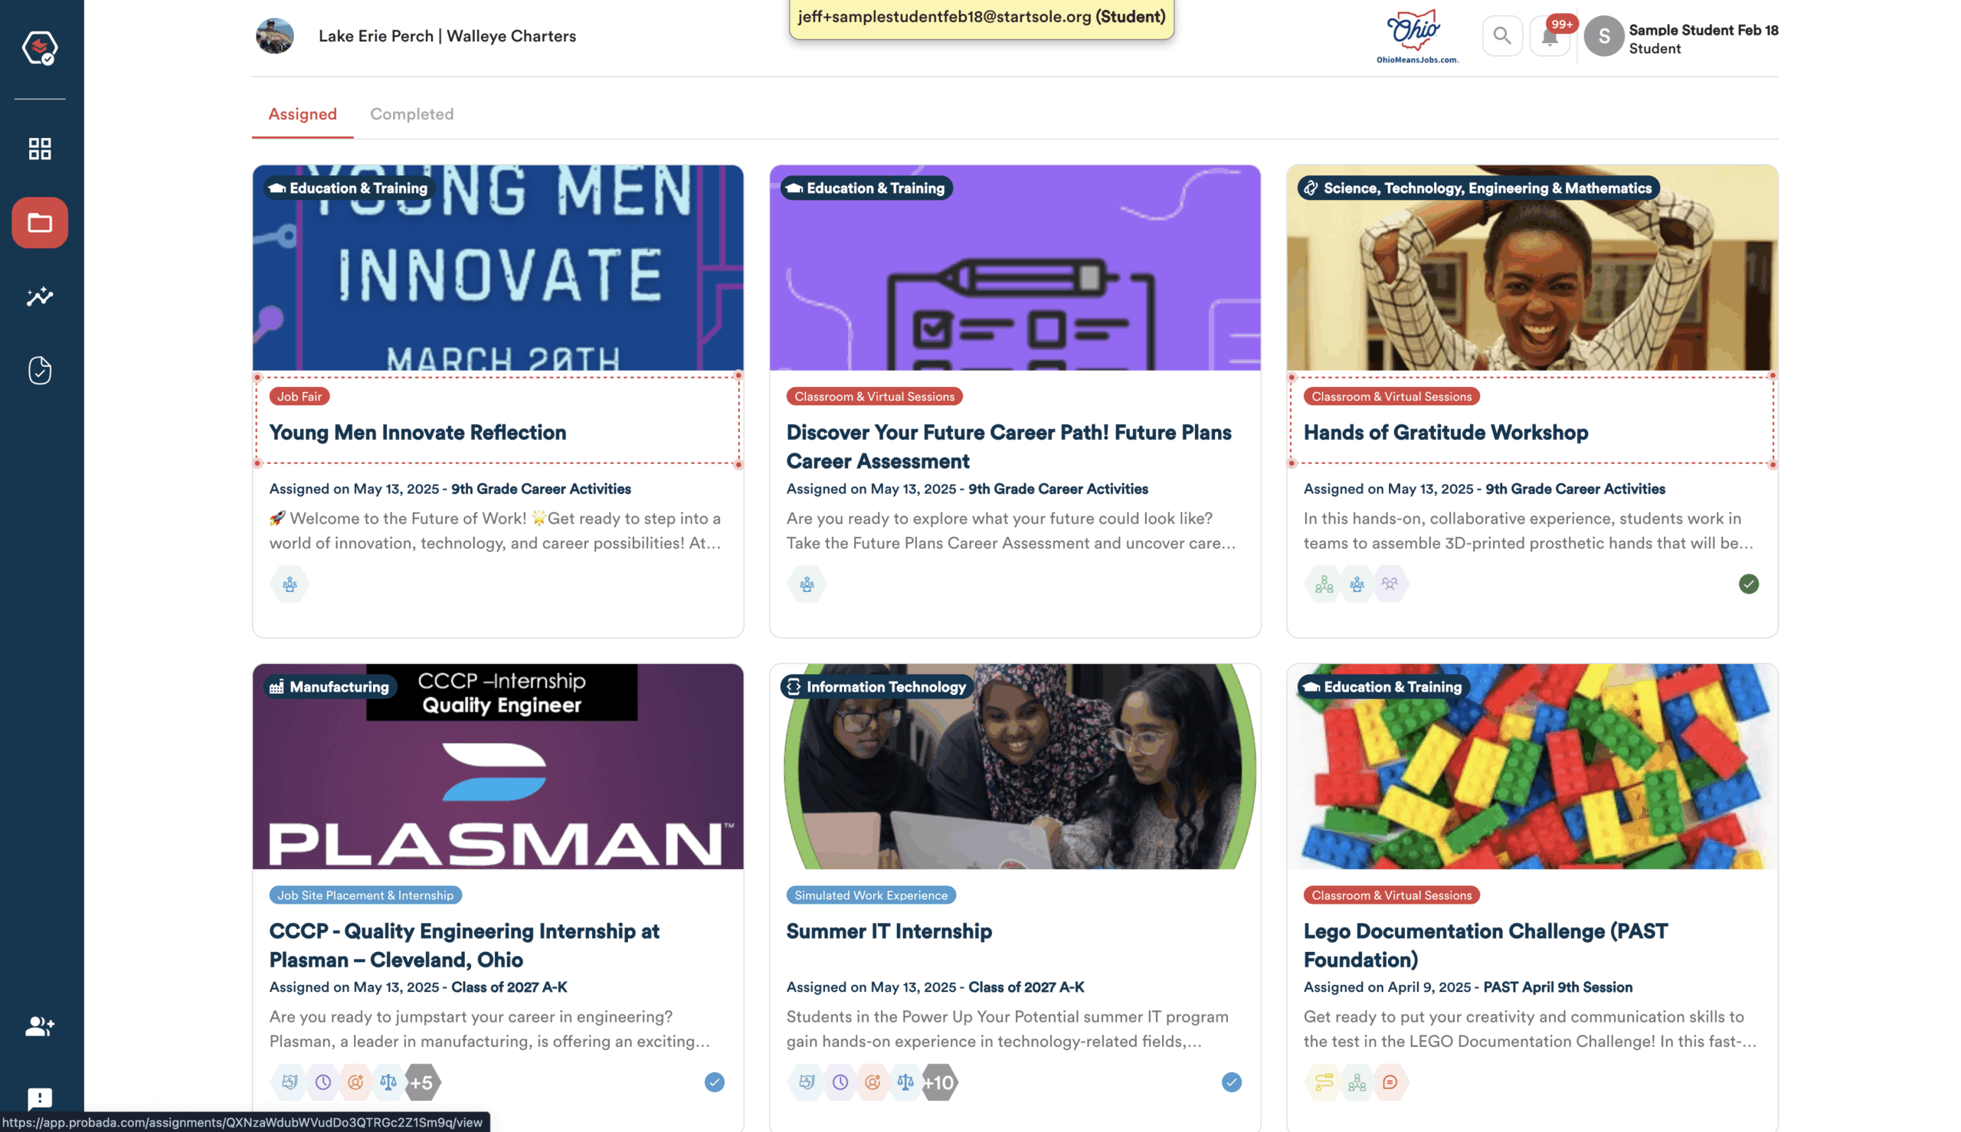The width and height of the screenshot is (1961, 1132).
Task: Click green completed checkmark on Hands of Gratitude card
Action: 1748,584
